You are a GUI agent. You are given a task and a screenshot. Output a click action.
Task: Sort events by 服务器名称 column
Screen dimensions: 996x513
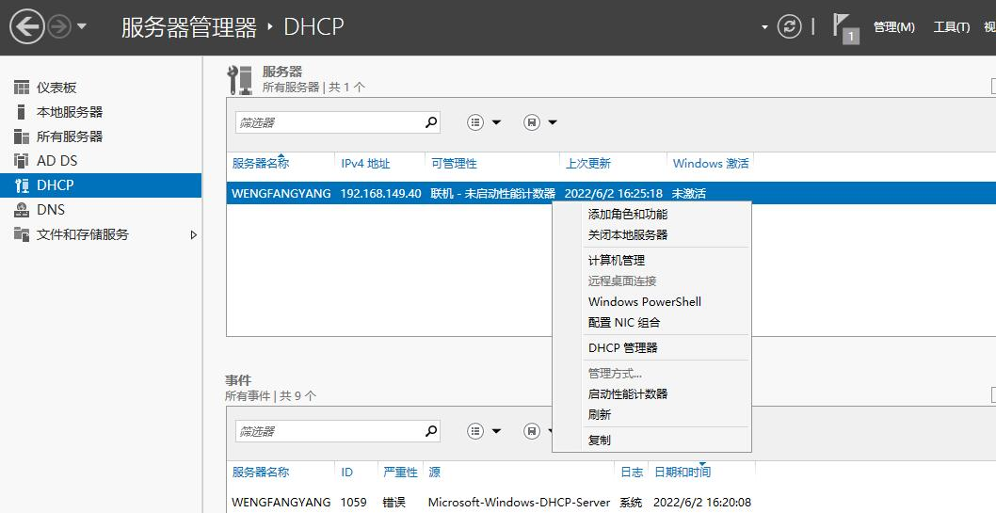[261, 473]
